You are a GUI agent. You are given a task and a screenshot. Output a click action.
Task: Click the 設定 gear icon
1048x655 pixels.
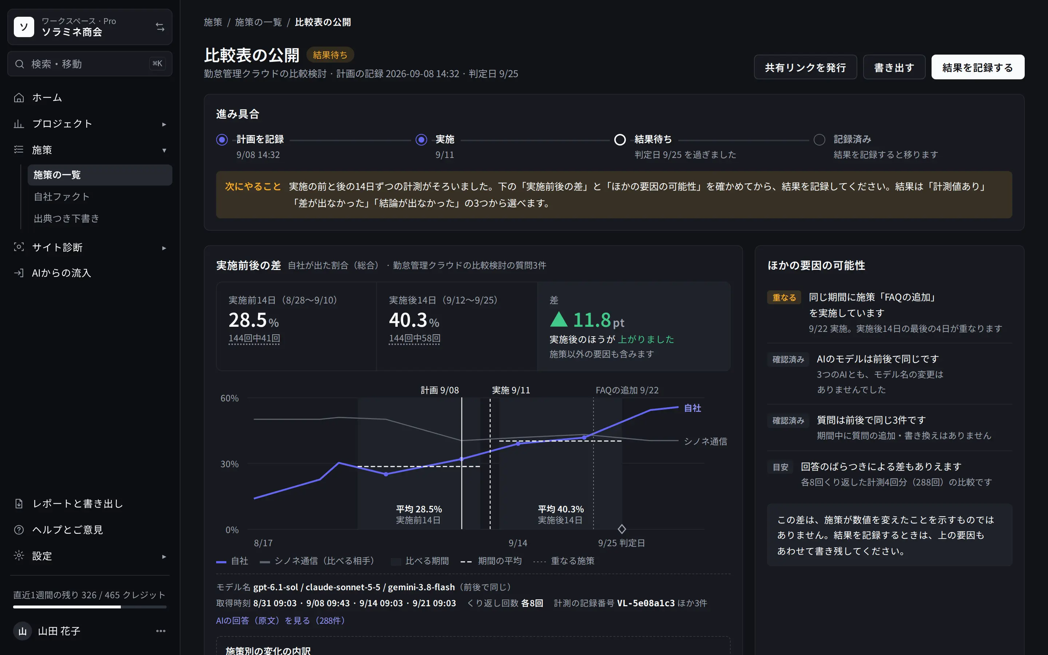[19, 556]
